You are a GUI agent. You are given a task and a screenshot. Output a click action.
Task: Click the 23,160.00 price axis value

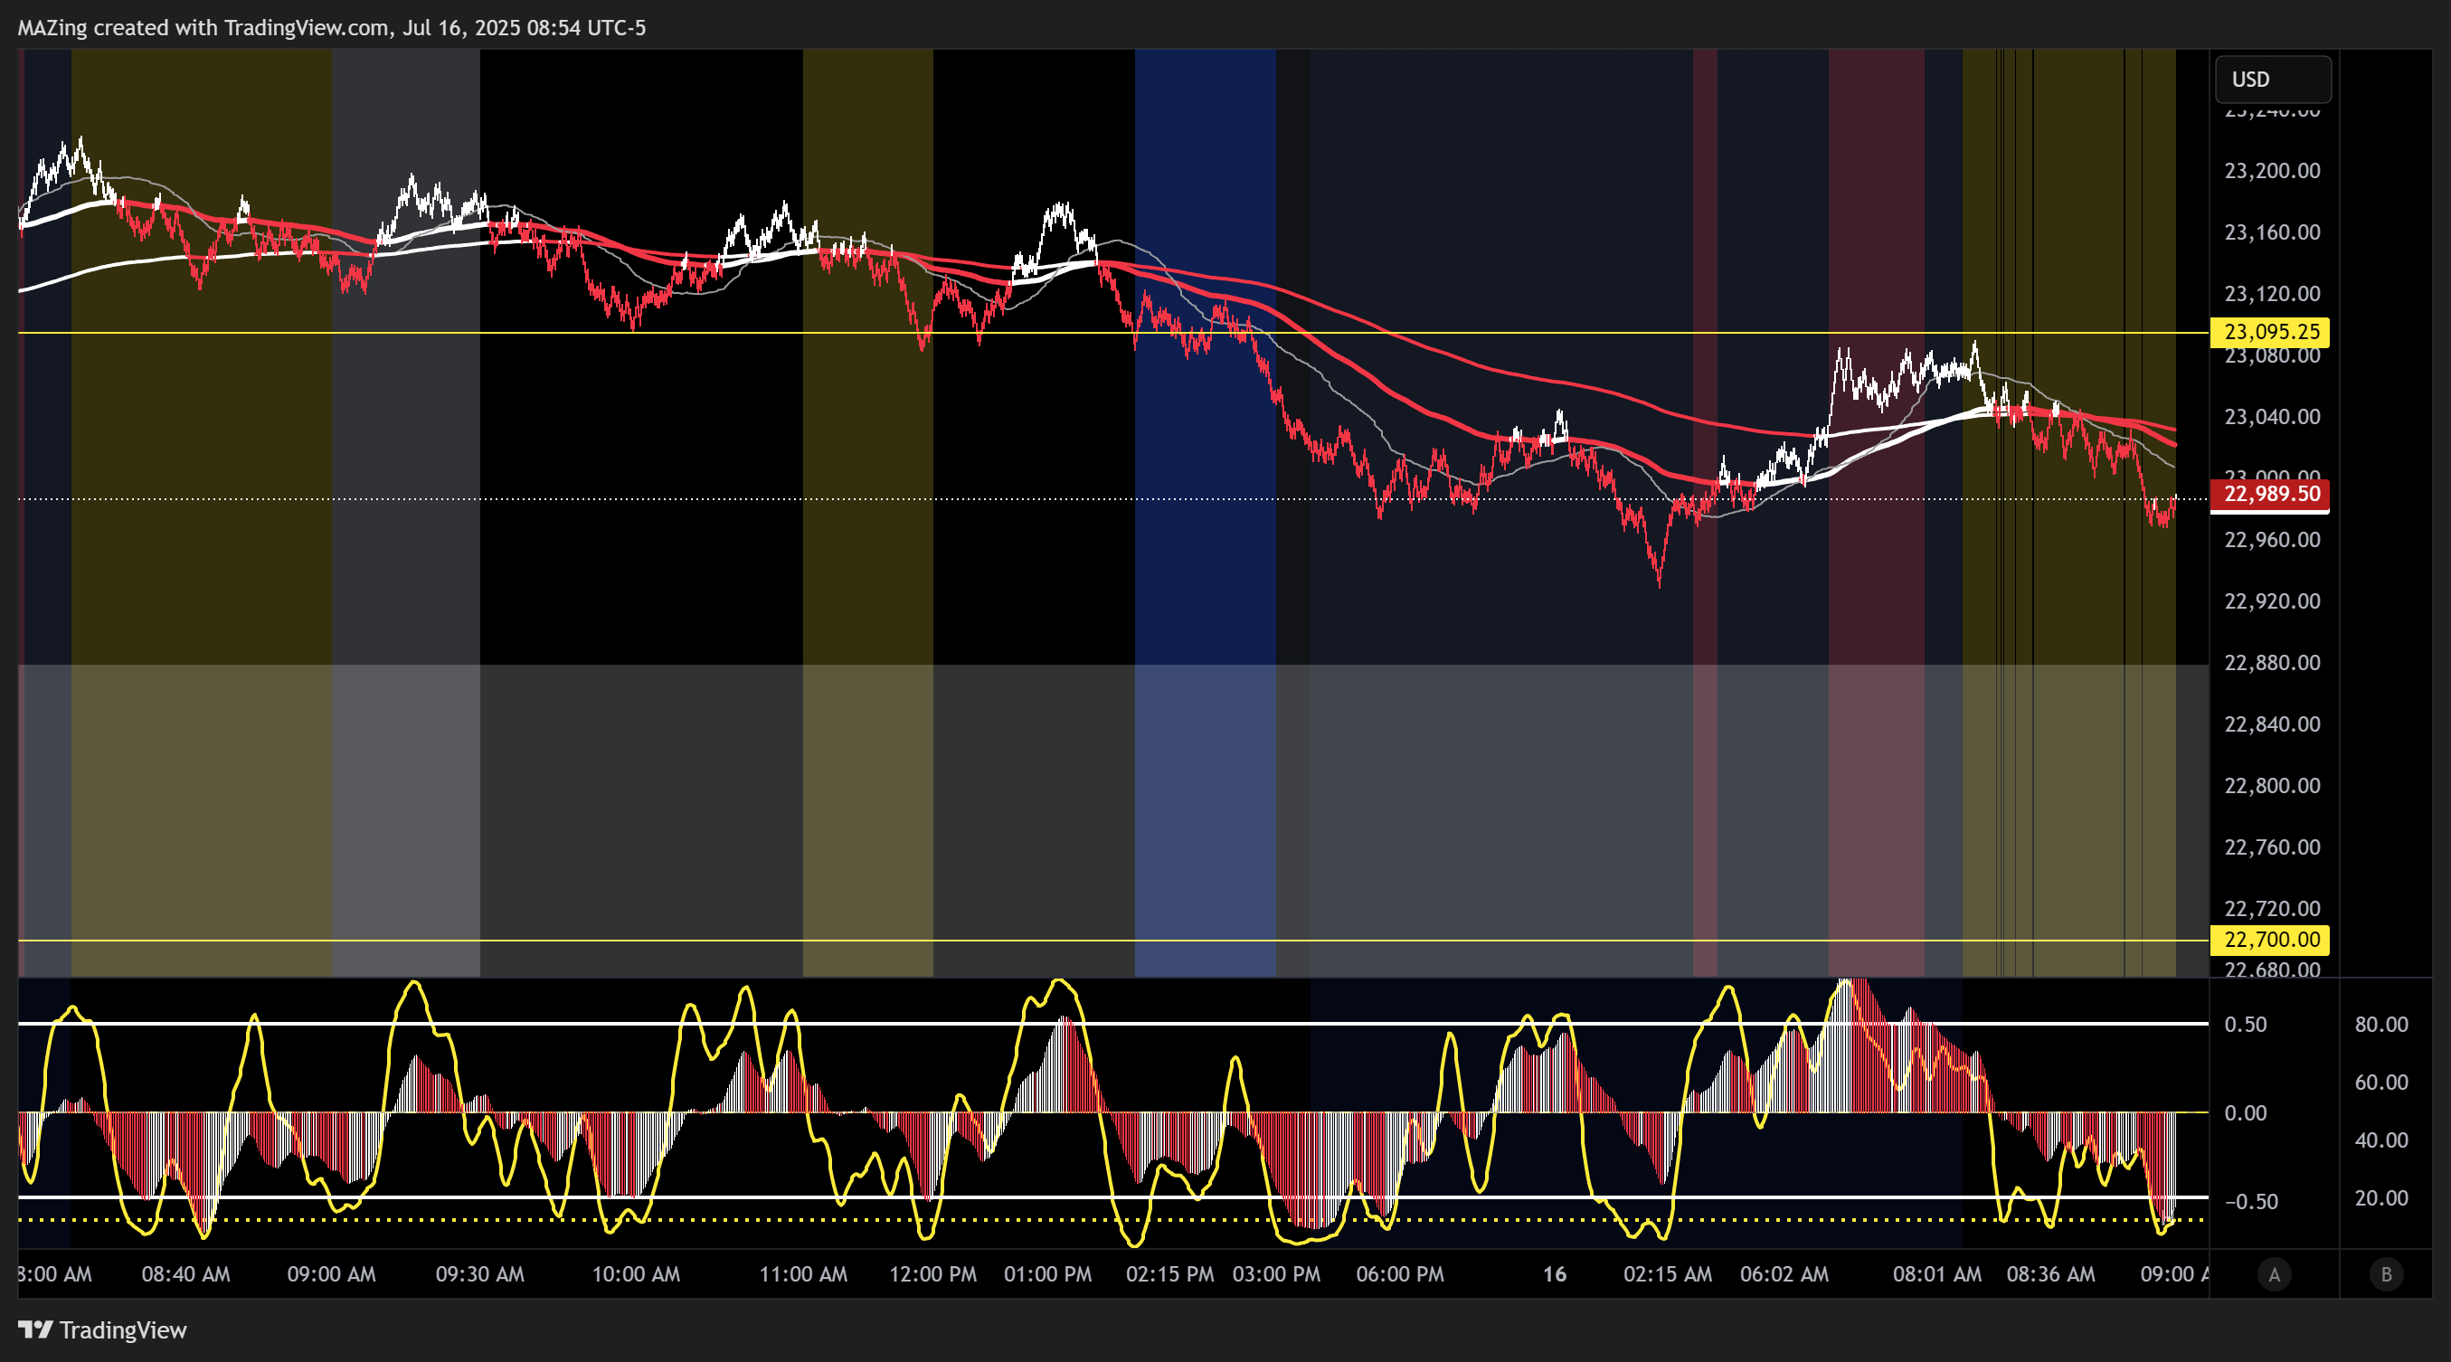pos(2272,232)
